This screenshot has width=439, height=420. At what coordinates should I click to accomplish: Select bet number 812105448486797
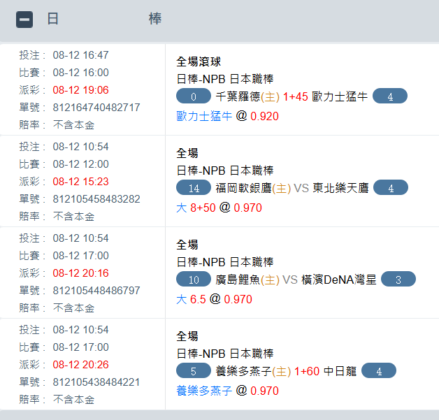96,290
